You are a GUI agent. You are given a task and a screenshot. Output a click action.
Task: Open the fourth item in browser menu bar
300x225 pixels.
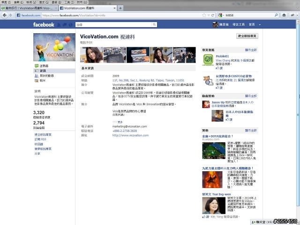[x=44, y=2]
